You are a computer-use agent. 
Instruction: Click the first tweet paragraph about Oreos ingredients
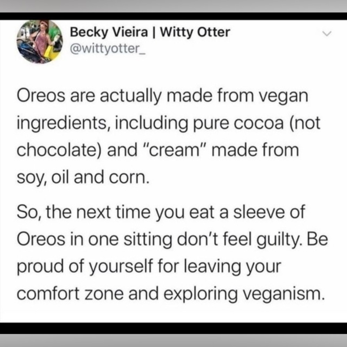click(168, 136)
